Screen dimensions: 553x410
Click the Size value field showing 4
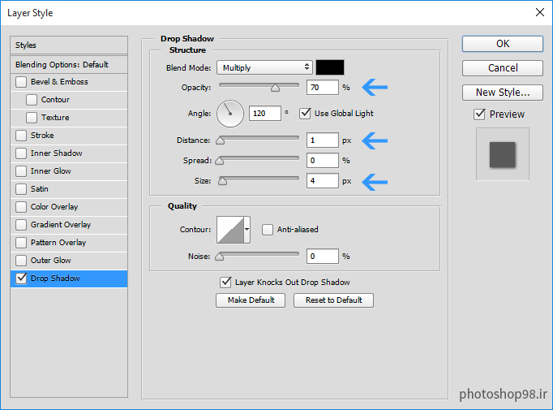click(323, 181)
